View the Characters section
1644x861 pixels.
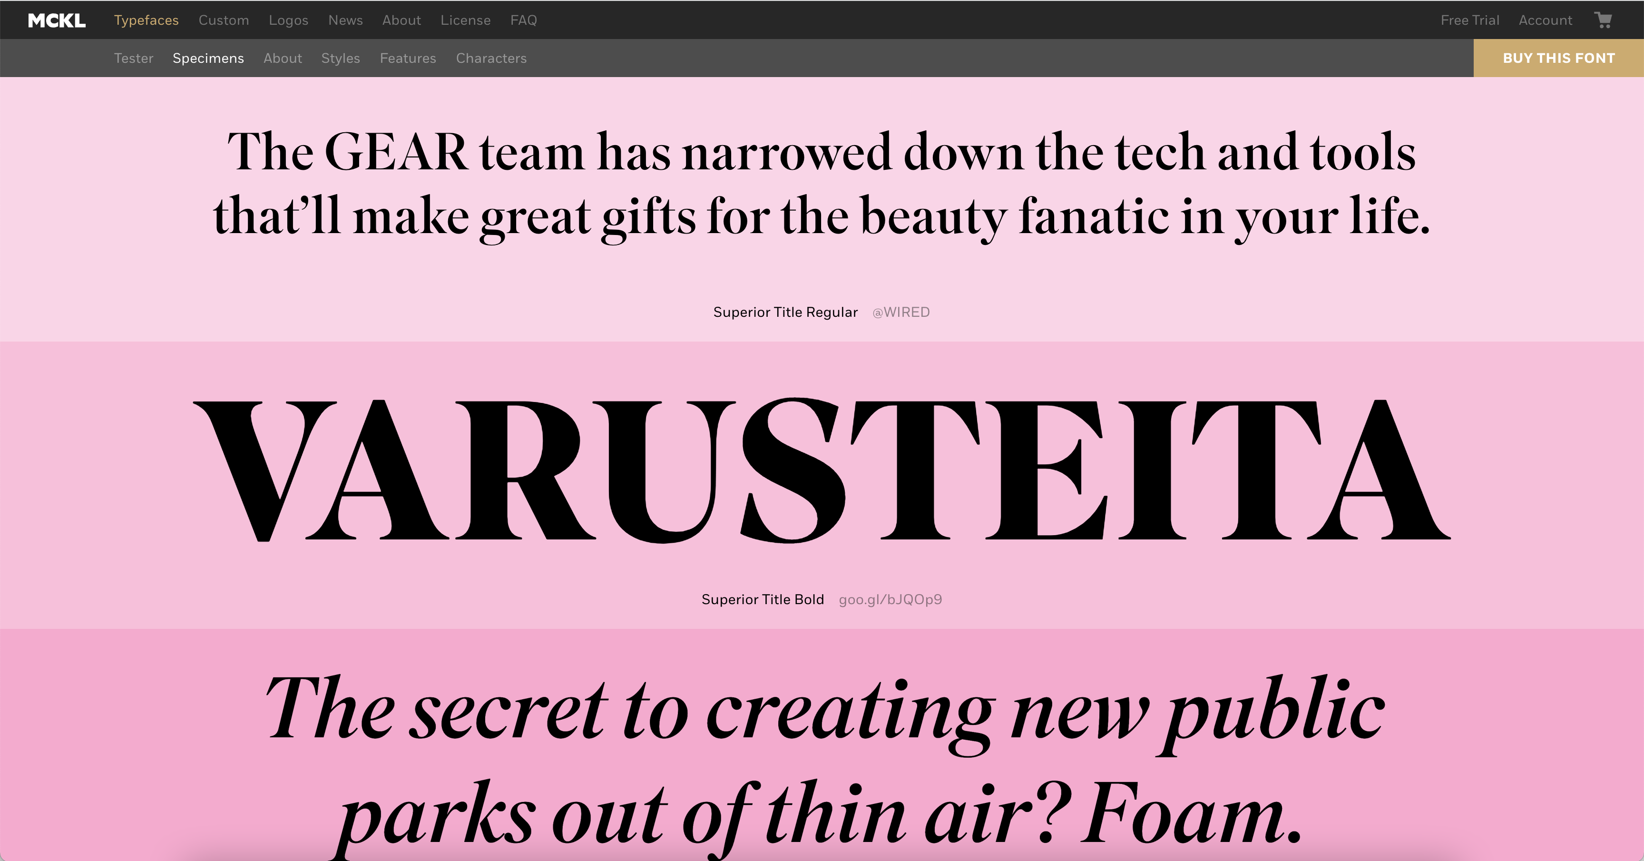click(x=491, y=58)
